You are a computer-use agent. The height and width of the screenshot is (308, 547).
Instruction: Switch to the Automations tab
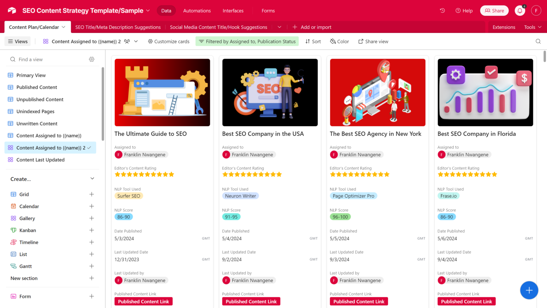(x=197, y=11)
